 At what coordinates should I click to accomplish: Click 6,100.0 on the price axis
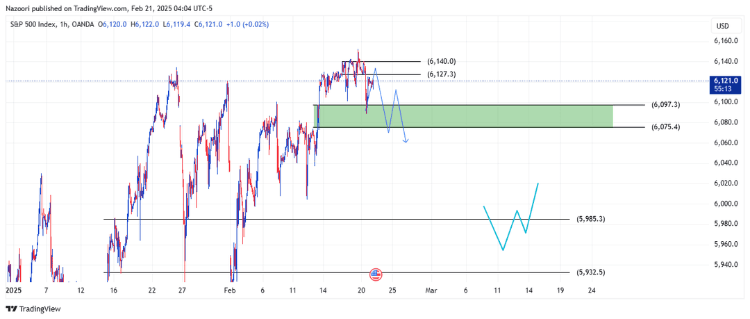pyautogui.click(x=726, y=102)
